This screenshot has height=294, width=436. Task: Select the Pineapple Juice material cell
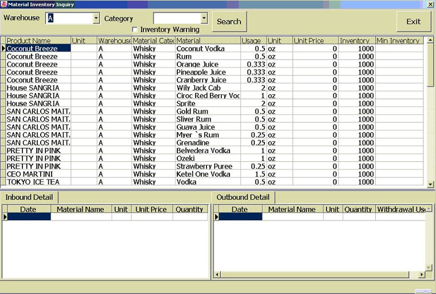208,72
